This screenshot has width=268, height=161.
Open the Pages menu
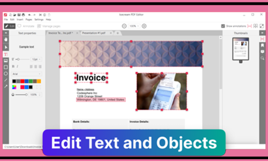pos(29,20)
